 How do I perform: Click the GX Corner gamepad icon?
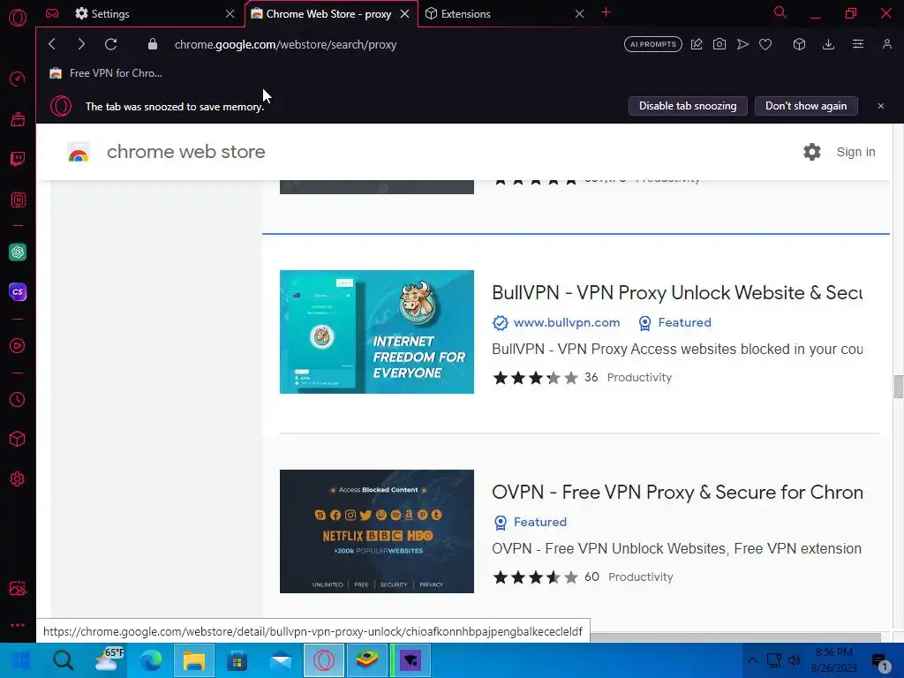pyautogui.click(x=52, y=13)
